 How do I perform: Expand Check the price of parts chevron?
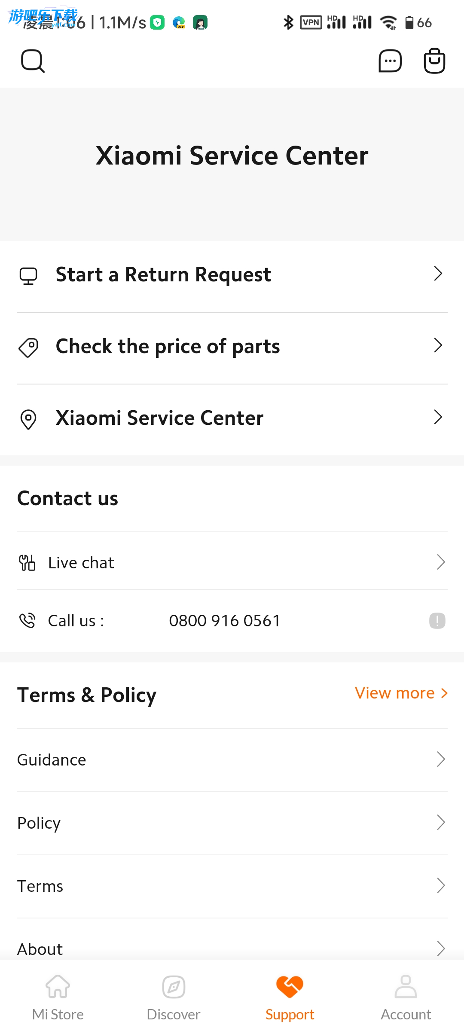pos(438,345)
